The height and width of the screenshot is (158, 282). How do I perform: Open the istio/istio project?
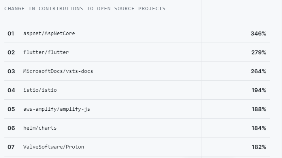[x=40, y=90]
